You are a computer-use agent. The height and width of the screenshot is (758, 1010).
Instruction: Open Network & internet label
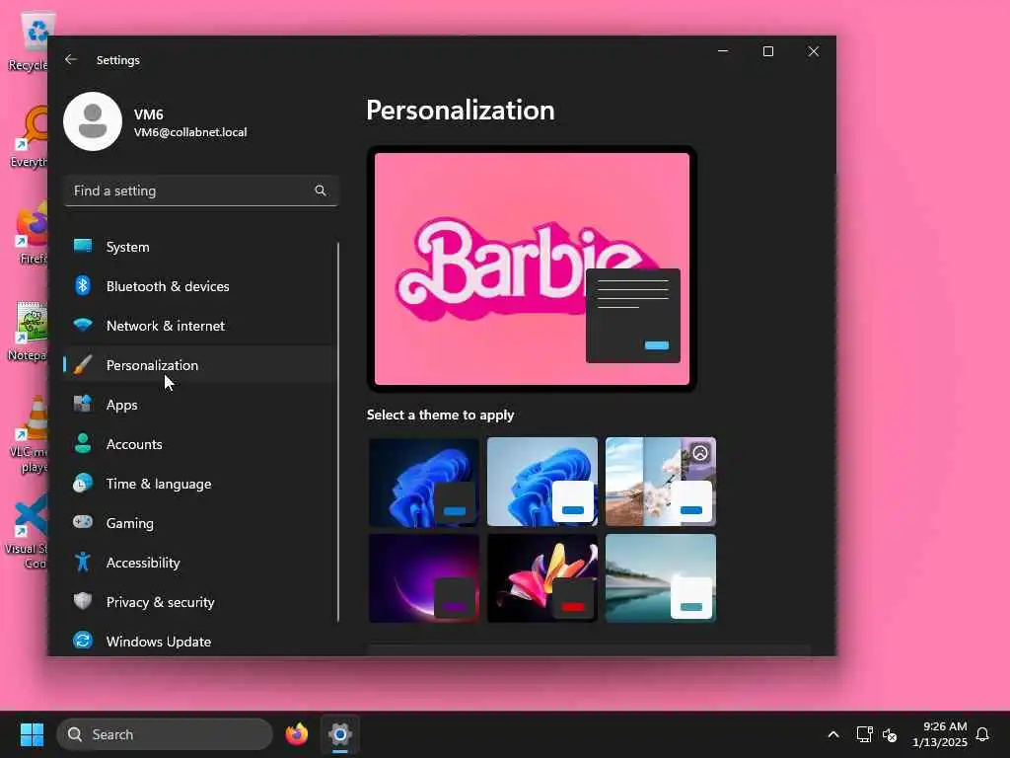click(166, 326)
